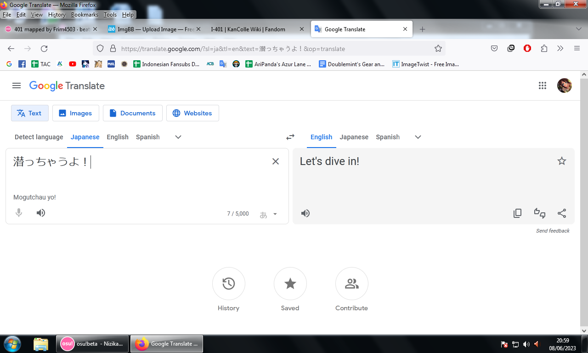588x353 pixels.
Task: Open the View menu
Action: click(37, 15)
